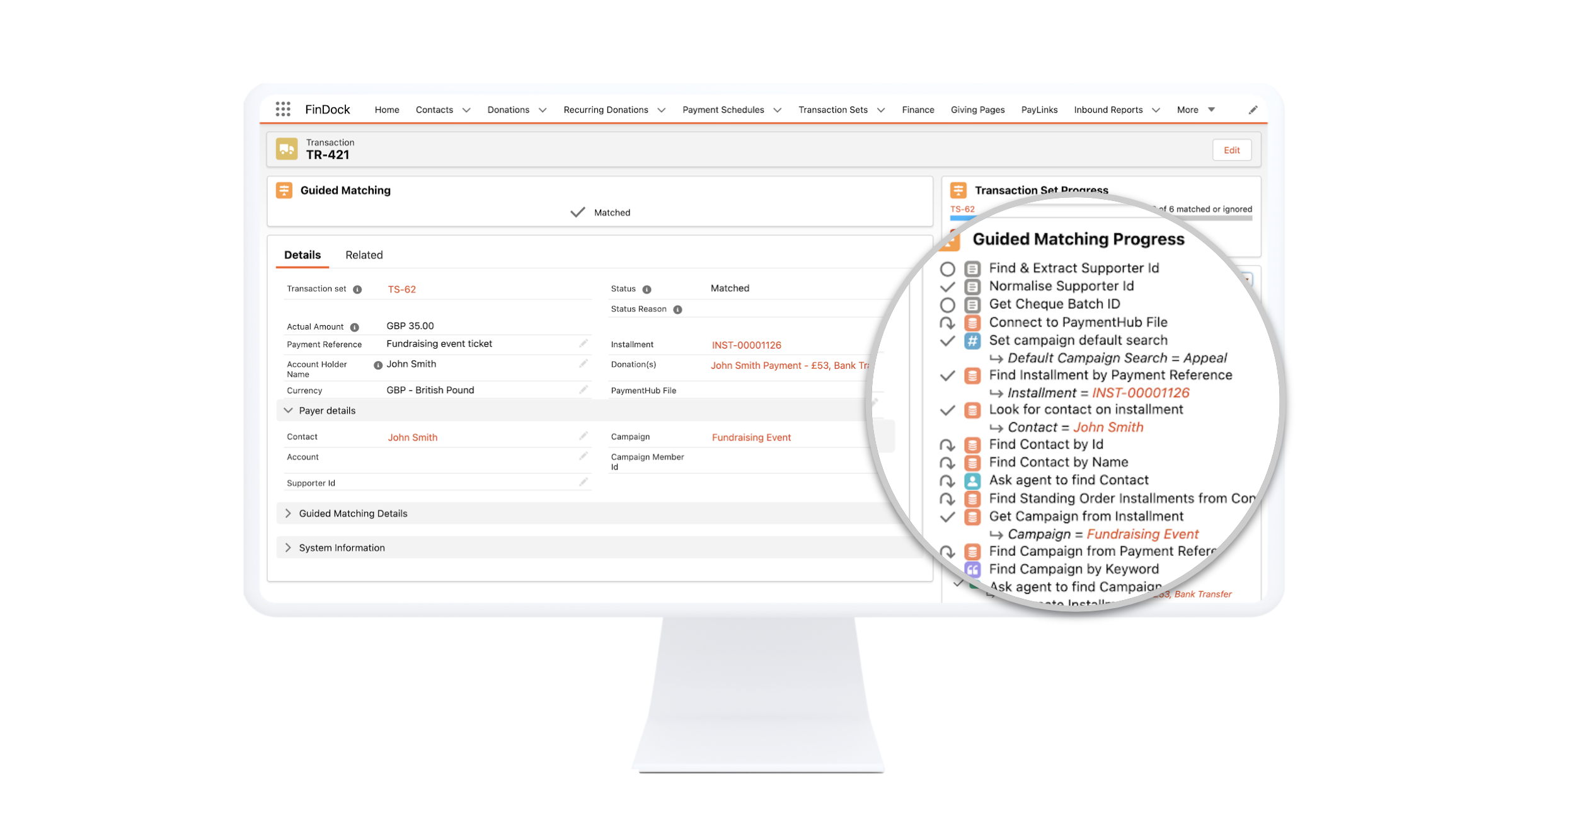Expand Guided Matching Details section

click(x=288, y=513)
